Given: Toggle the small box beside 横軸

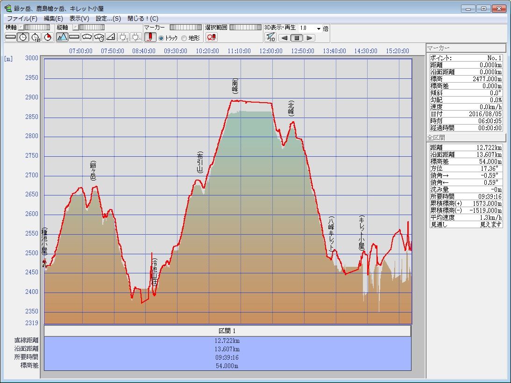Looking at the screenshot, I should pos(21,28).
